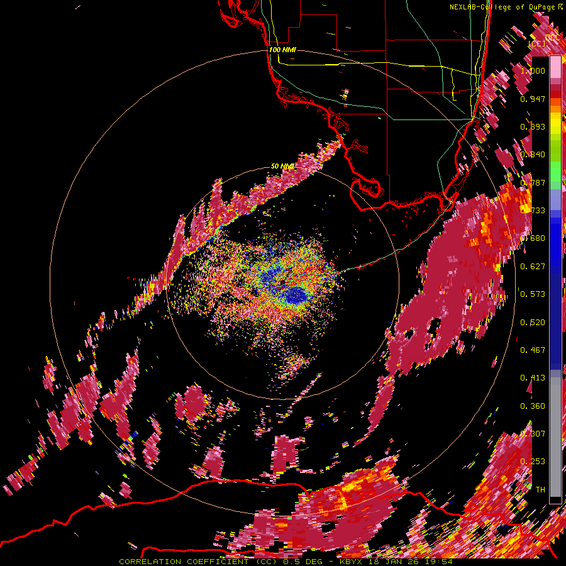Screen dimensions: 566x566
Task: Click the 0.947 color scale value
Action: (x=533, y=99)
